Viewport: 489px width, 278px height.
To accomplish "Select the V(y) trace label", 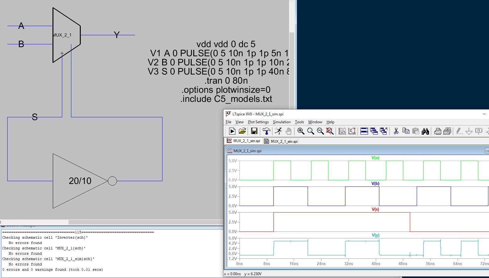I will tap(375, 235).
